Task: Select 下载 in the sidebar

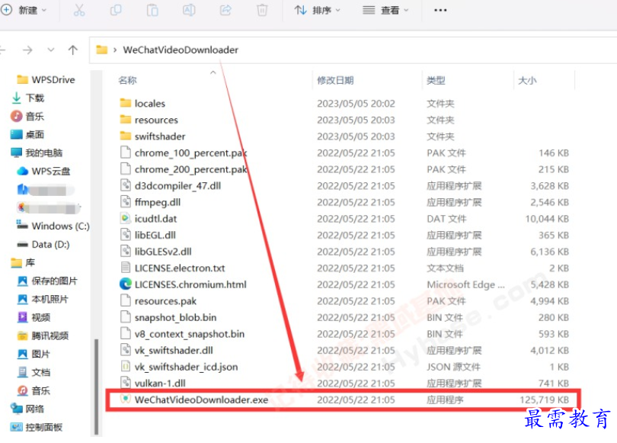Action: tap(28, 98)
